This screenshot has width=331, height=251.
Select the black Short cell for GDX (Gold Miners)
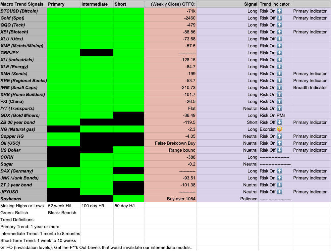coord(129,115)
